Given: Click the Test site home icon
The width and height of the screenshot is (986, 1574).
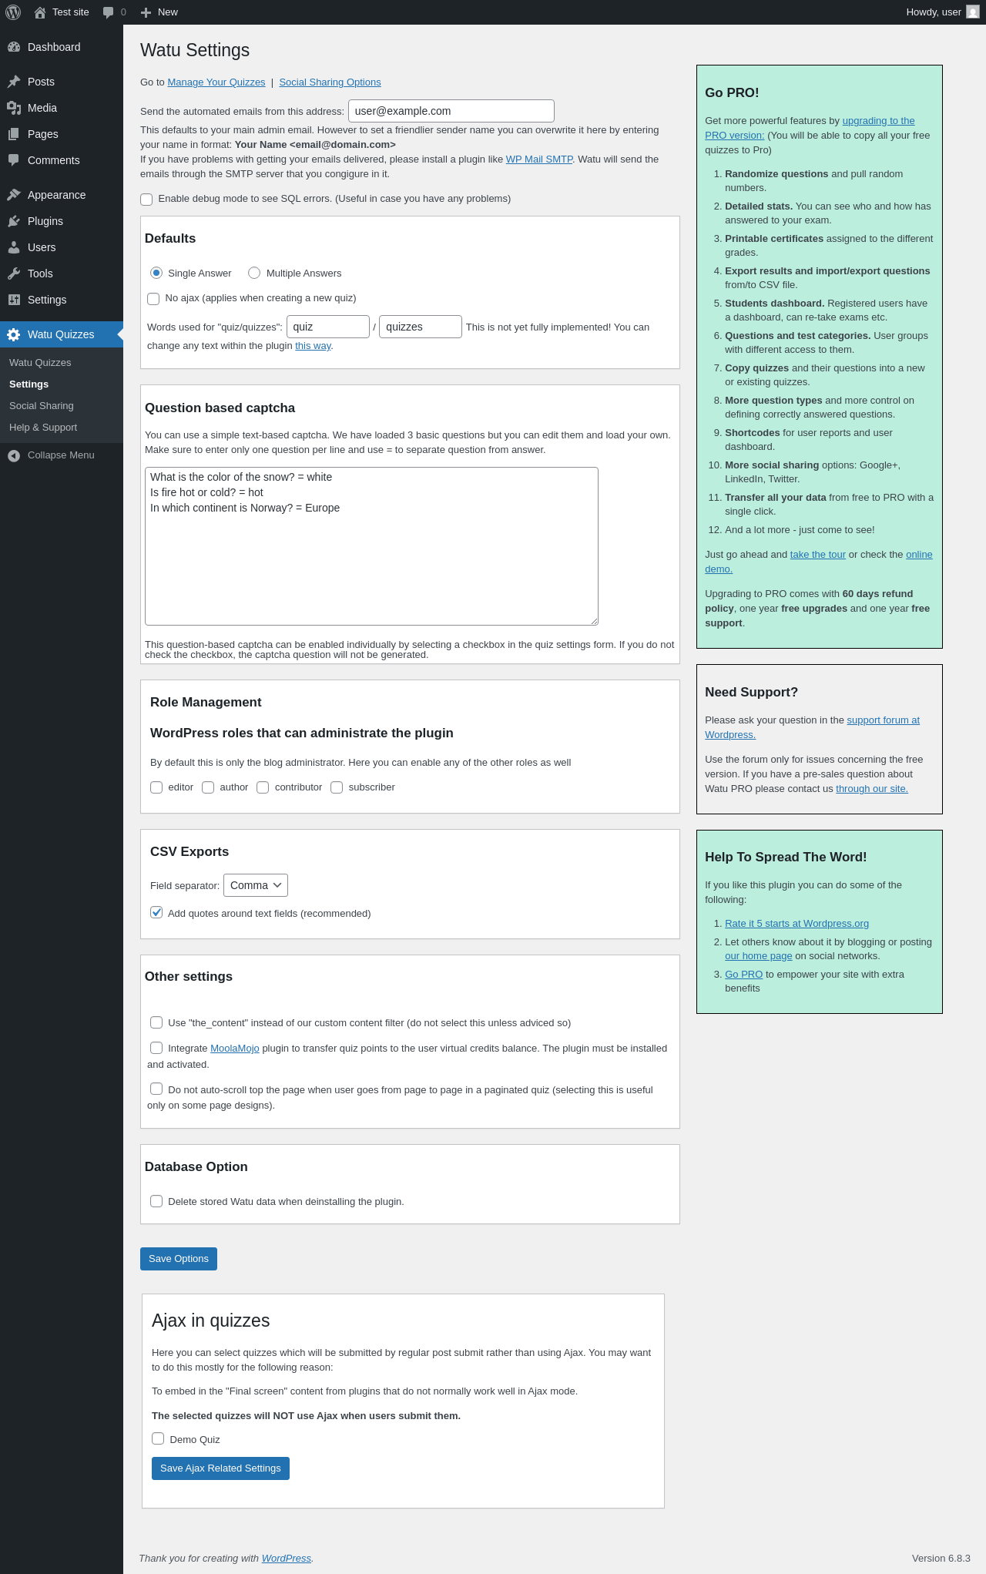Looking at the screenshot, I should click(40, 12).
